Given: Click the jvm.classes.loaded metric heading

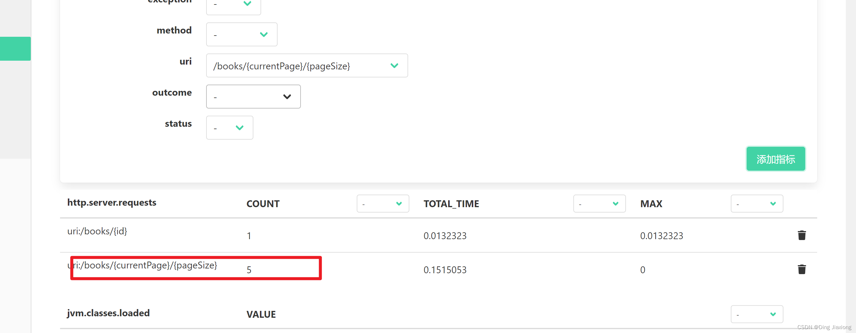Looking at the screenshot, I should pos(108,313).
